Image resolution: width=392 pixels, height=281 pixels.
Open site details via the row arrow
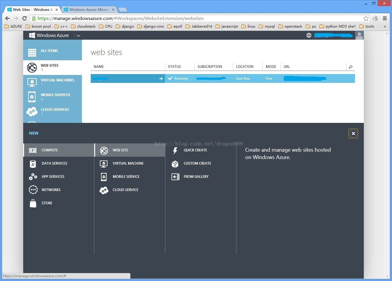coord(161,78)
